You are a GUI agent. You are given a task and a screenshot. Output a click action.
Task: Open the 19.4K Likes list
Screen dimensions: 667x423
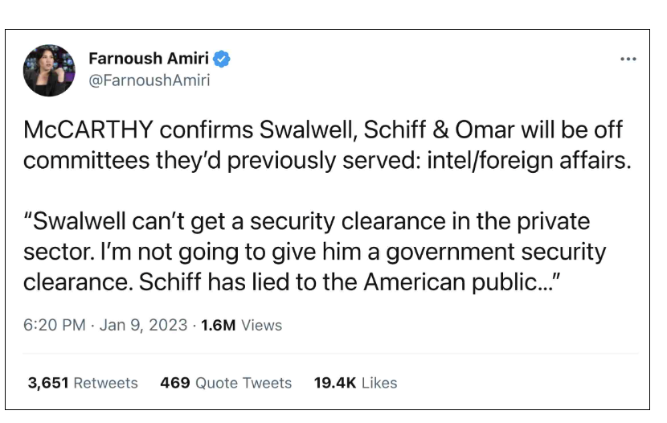(x=356, y=383)
